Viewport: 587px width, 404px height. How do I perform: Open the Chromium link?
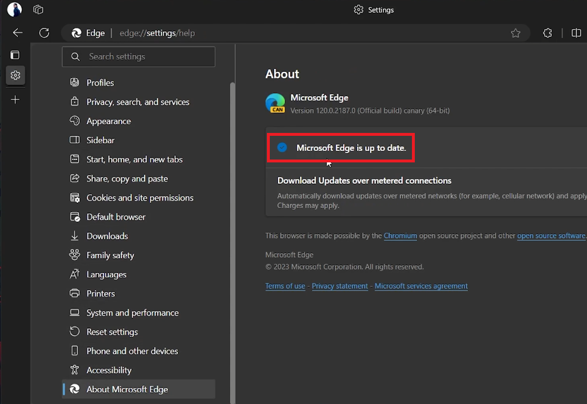coord(400,235)
